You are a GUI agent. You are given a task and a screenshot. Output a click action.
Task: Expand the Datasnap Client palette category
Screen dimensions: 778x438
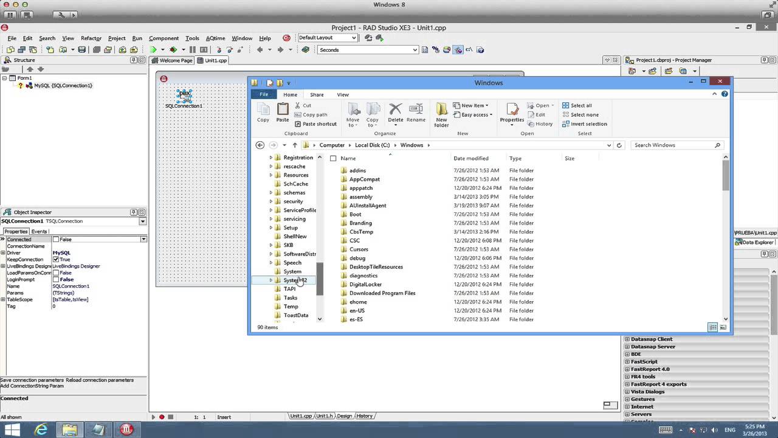[627, 339]
